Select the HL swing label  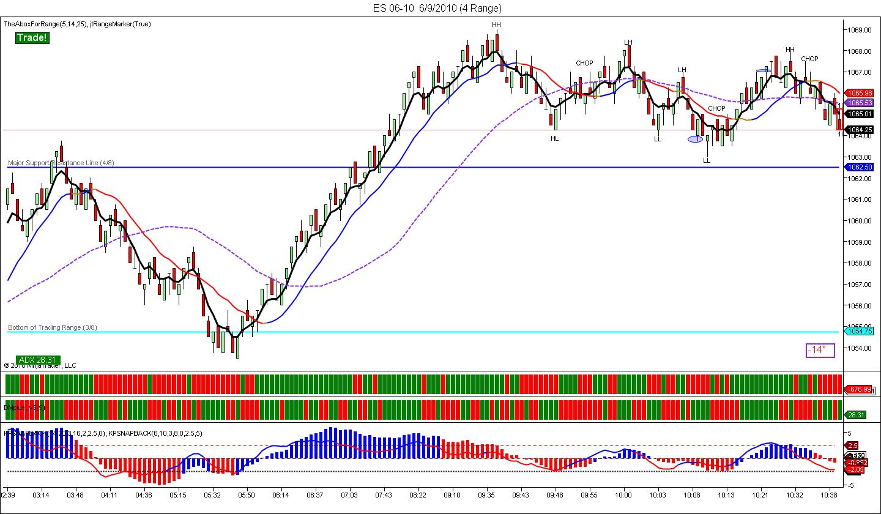(554, 138)
